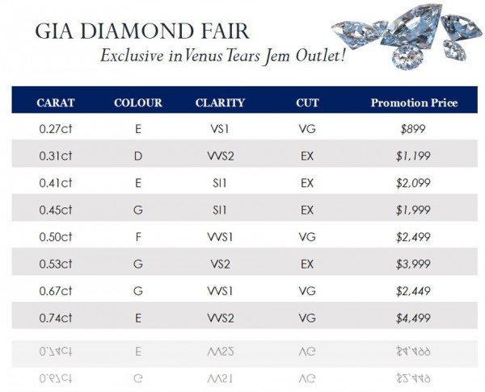Click the Promotion Price column header
The width and height of the screenshot is (485, 392).
[x=414, y=102]
